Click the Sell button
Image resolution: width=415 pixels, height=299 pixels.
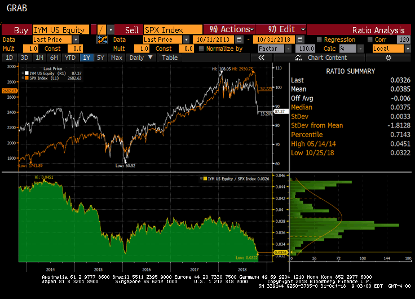point(129,30)
